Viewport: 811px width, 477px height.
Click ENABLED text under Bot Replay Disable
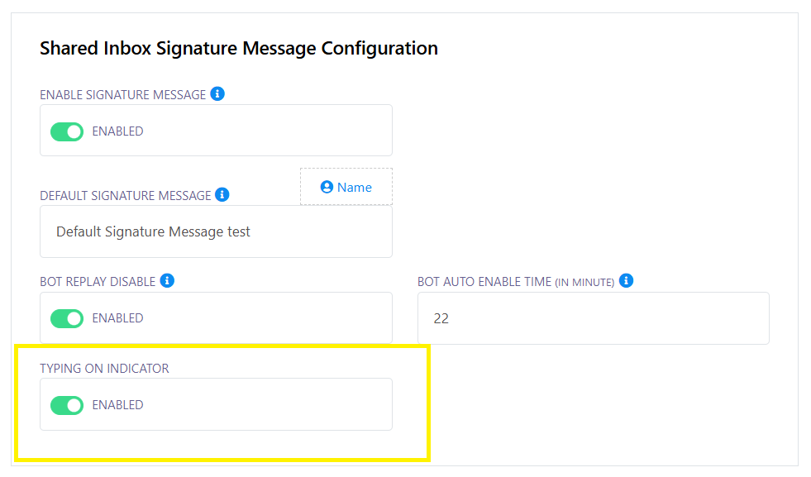pyautogui.click(x=117, y=318)
